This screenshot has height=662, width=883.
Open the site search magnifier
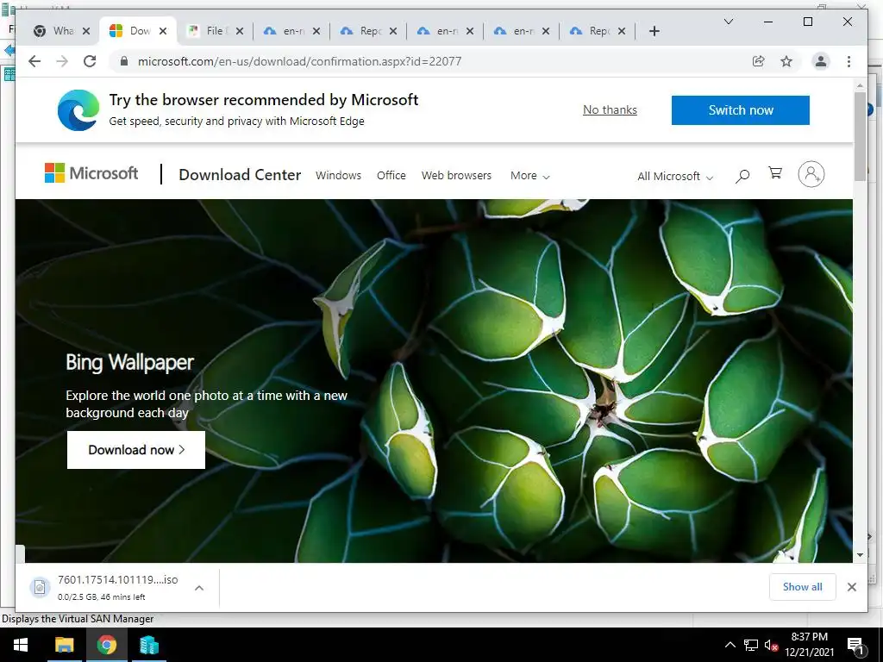point(742,176)
